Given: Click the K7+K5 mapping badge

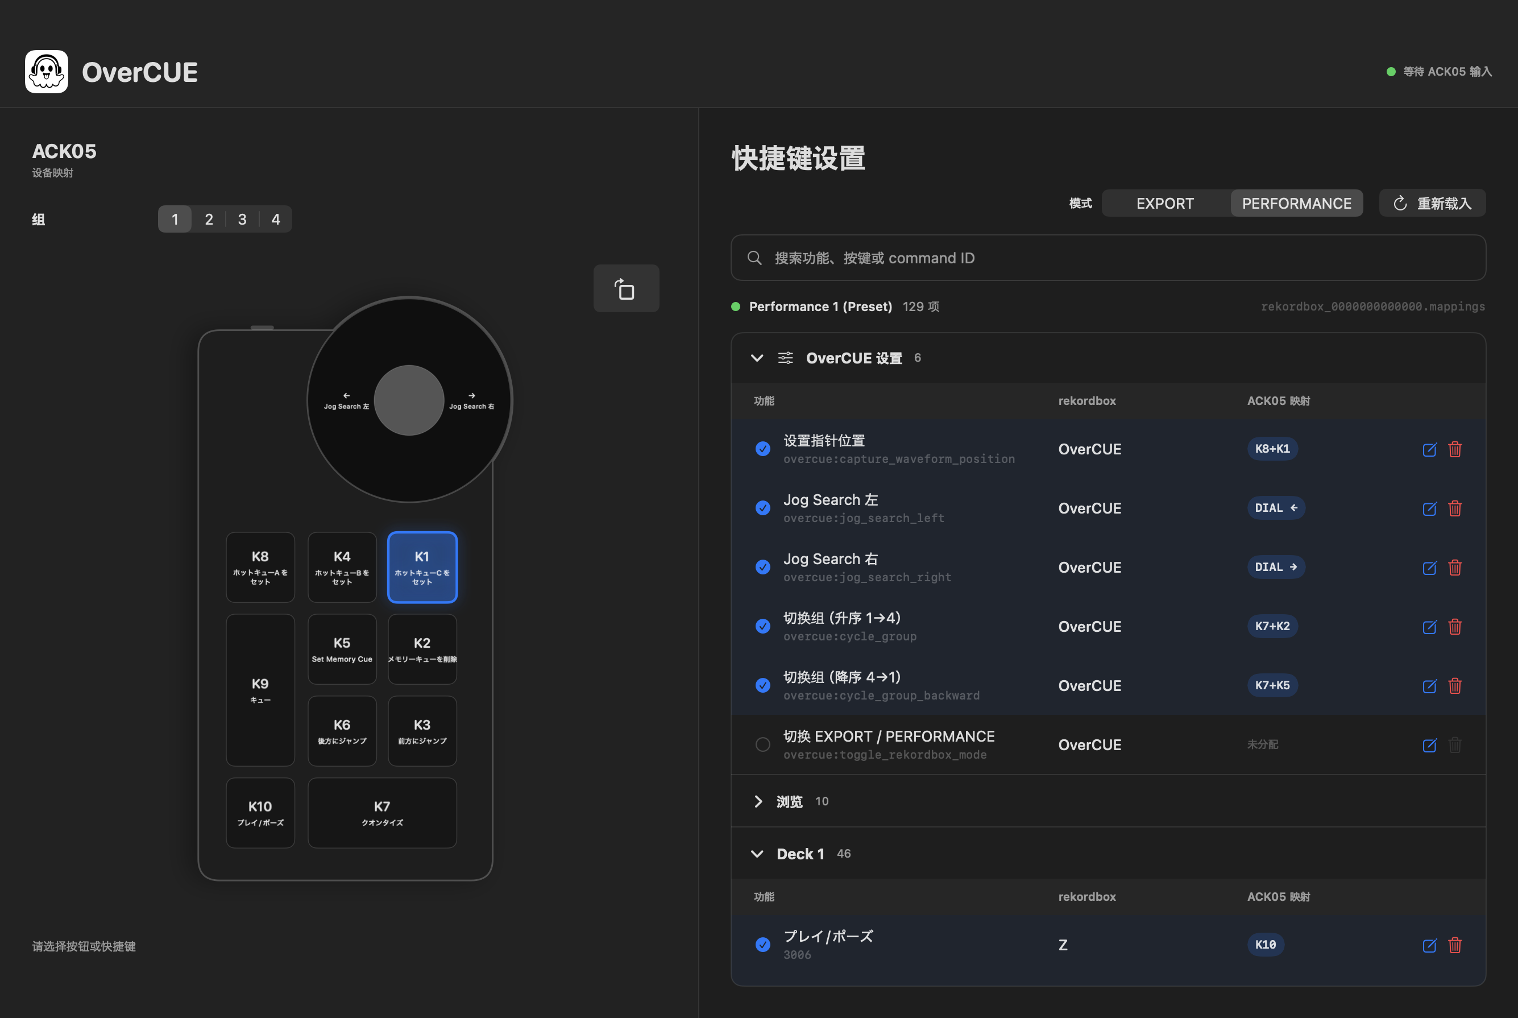Looking at the screenshot, I should pos(1272,685).
